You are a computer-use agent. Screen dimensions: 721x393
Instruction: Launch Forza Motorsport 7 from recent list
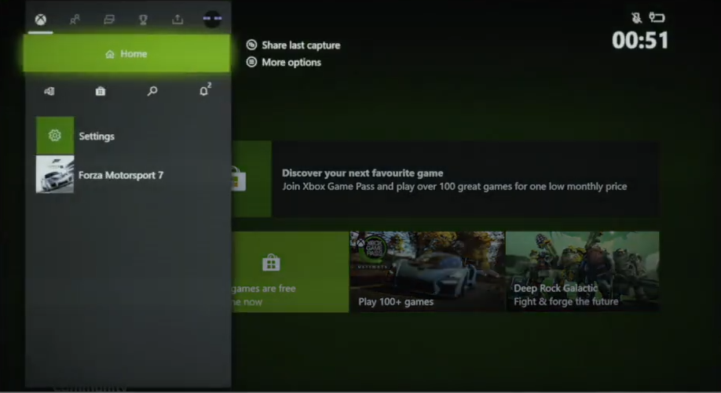[121, 175]
